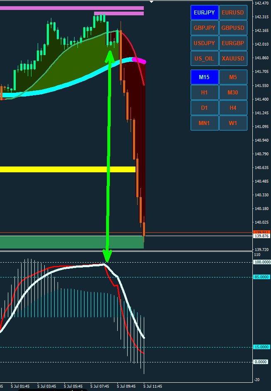Click the 5 Jul 11:45 time label
The image size is (271, 391).
(152, 386)
